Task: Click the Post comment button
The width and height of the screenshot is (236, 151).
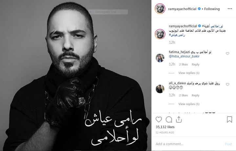Action: point(228,144)
